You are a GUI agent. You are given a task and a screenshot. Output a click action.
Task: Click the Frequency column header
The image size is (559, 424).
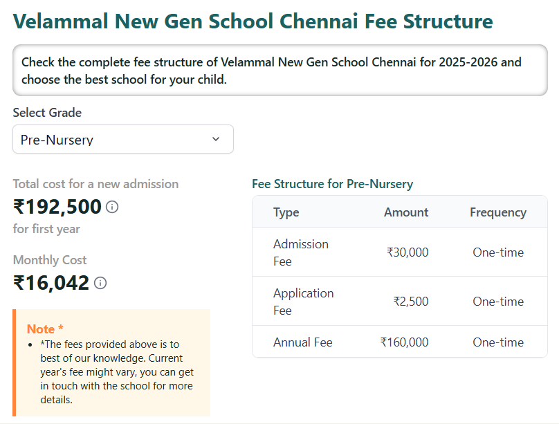[x=498, y=212]
